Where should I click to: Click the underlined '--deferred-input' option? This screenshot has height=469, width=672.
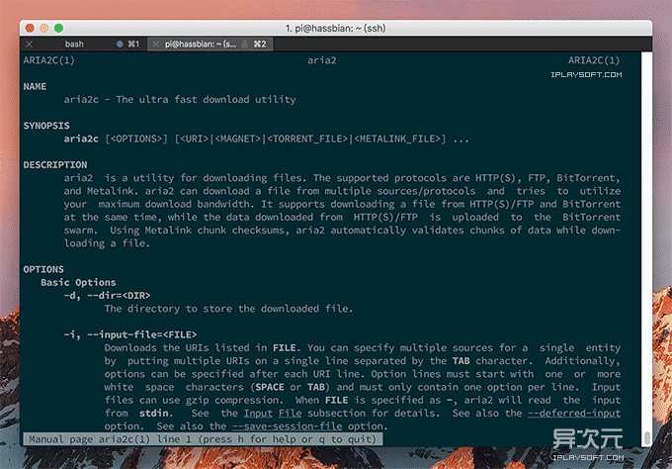(574, 414)
